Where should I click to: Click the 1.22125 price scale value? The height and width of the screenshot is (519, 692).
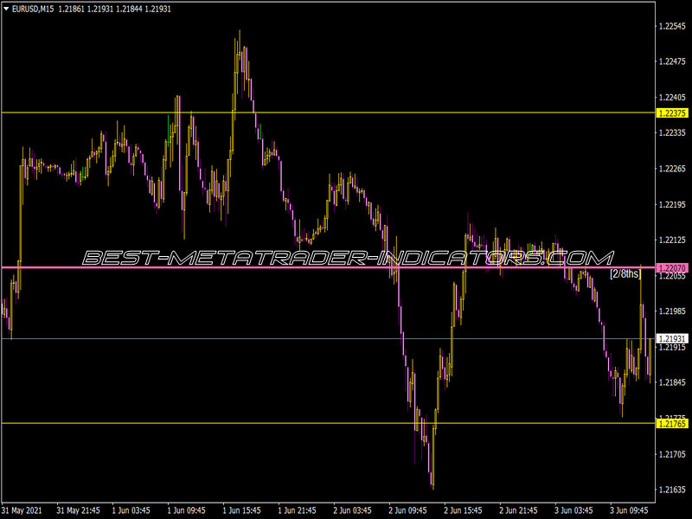(x=672, y=240)
